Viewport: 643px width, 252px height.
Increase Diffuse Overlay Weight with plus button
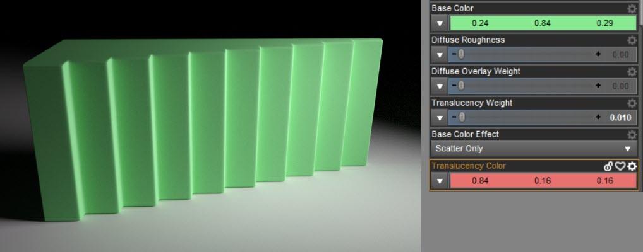pyautogui.click(x=598, y=86)
